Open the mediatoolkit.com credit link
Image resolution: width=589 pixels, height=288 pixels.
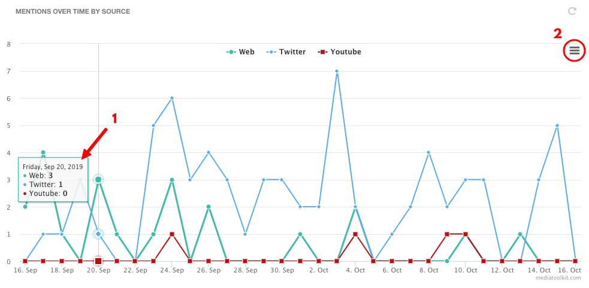pyautogui.click(x=564, y=278)
